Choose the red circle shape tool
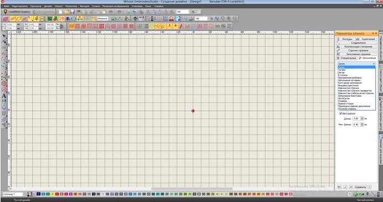383x202 pixels. [4, 84]
